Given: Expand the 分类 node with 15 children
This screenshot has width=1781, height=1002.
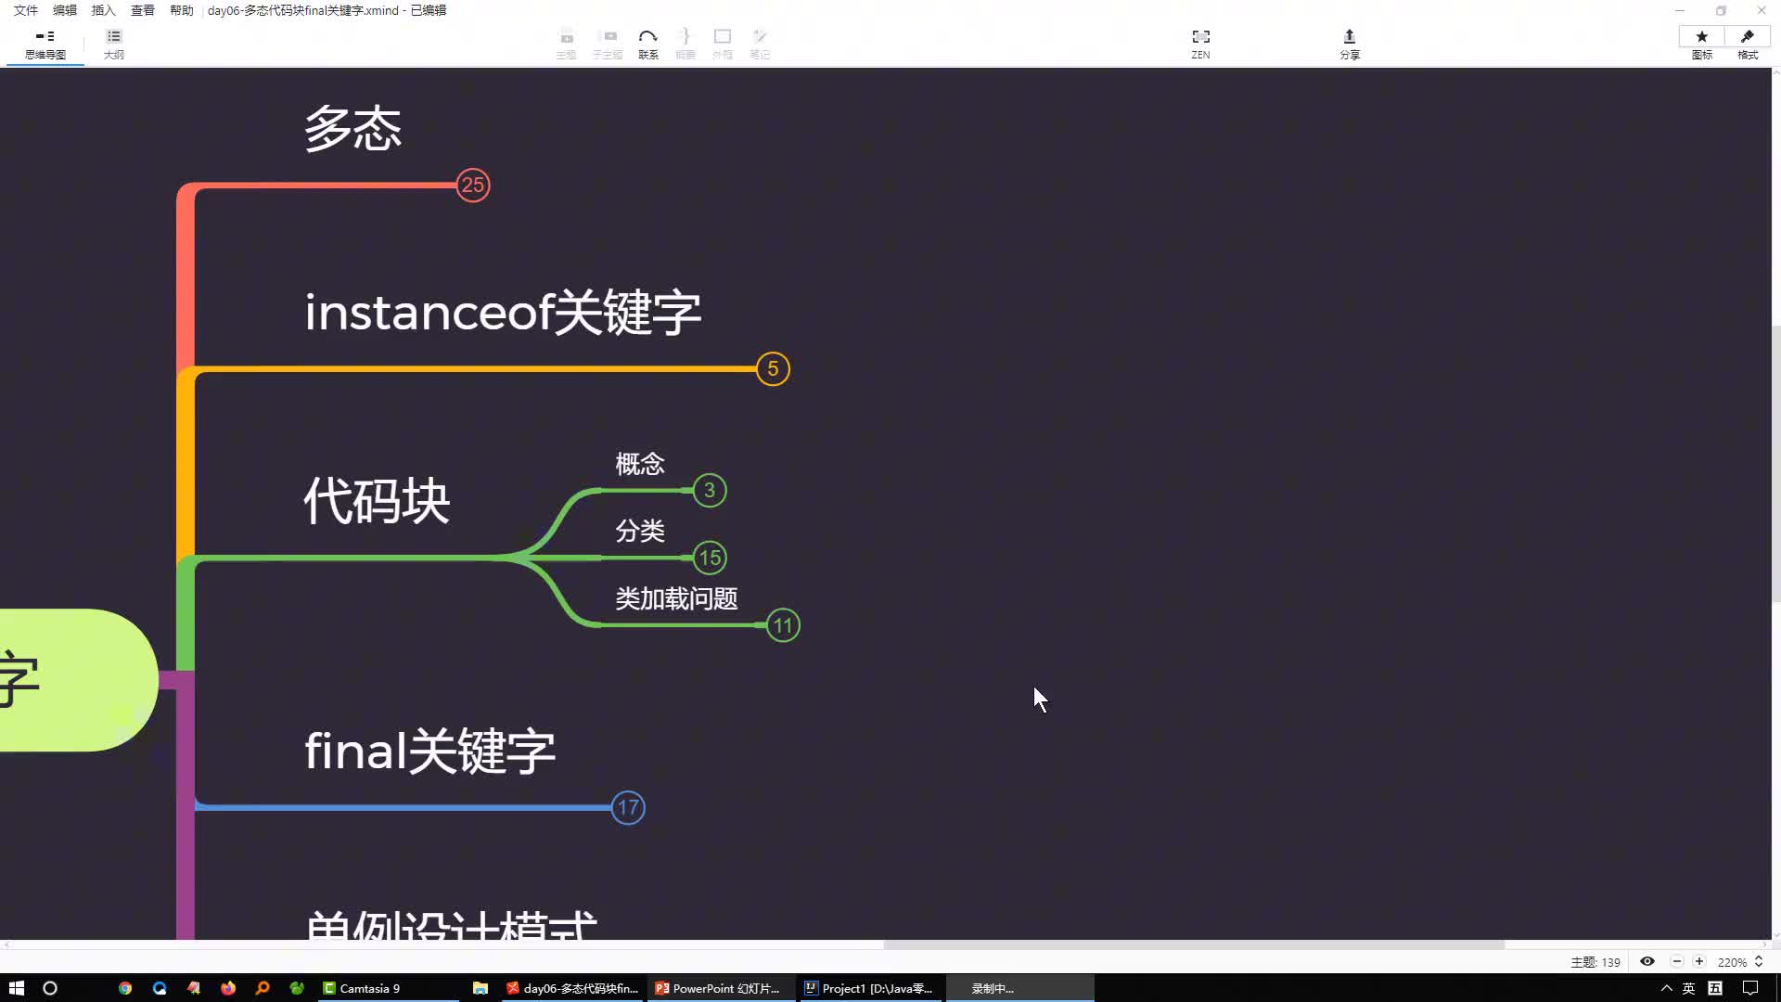Looking at the screenshot, I should (710, 558).
